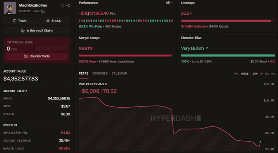This screenshot has width=278, height=153.
Task: Click the copytrading score meter bars
Action: coord(51,48)
